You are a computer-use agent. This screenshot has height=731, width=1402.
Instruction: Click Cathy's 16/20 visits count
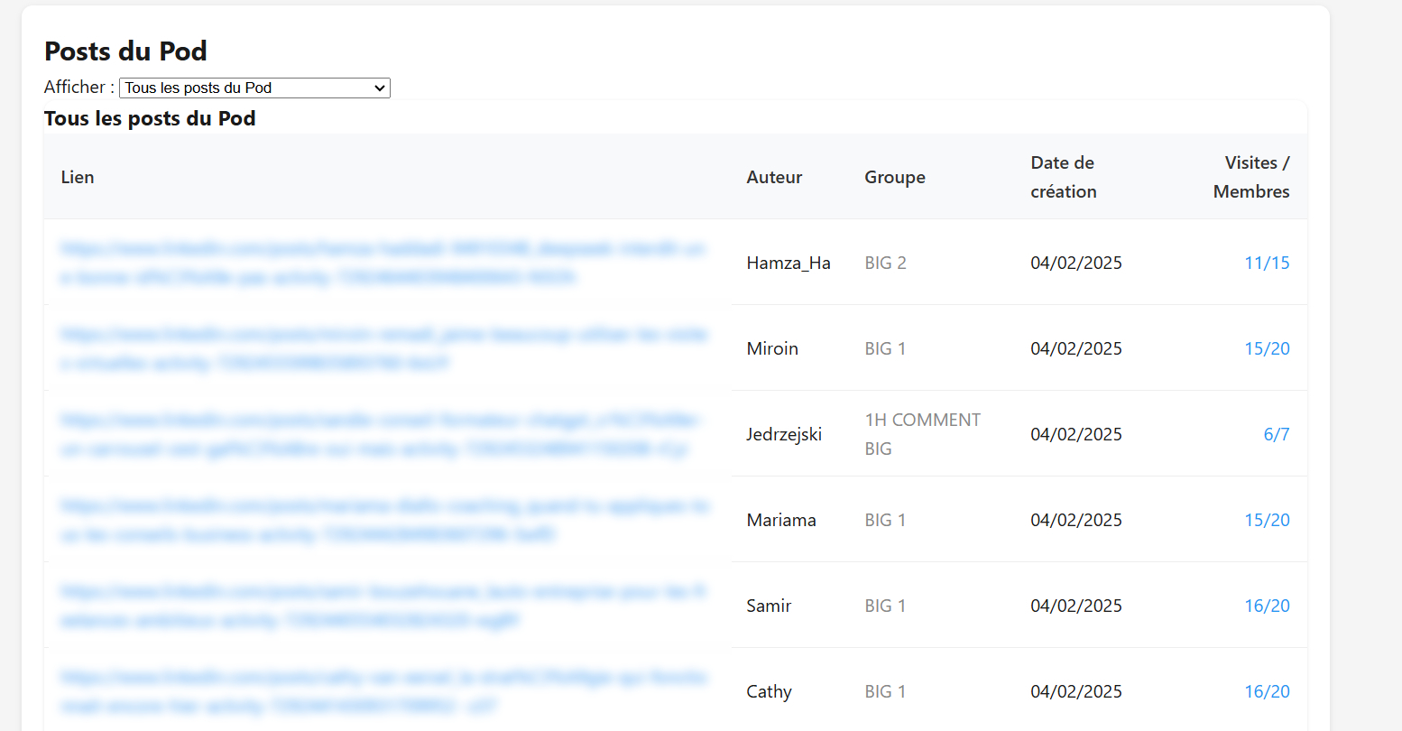point(1267,691)
